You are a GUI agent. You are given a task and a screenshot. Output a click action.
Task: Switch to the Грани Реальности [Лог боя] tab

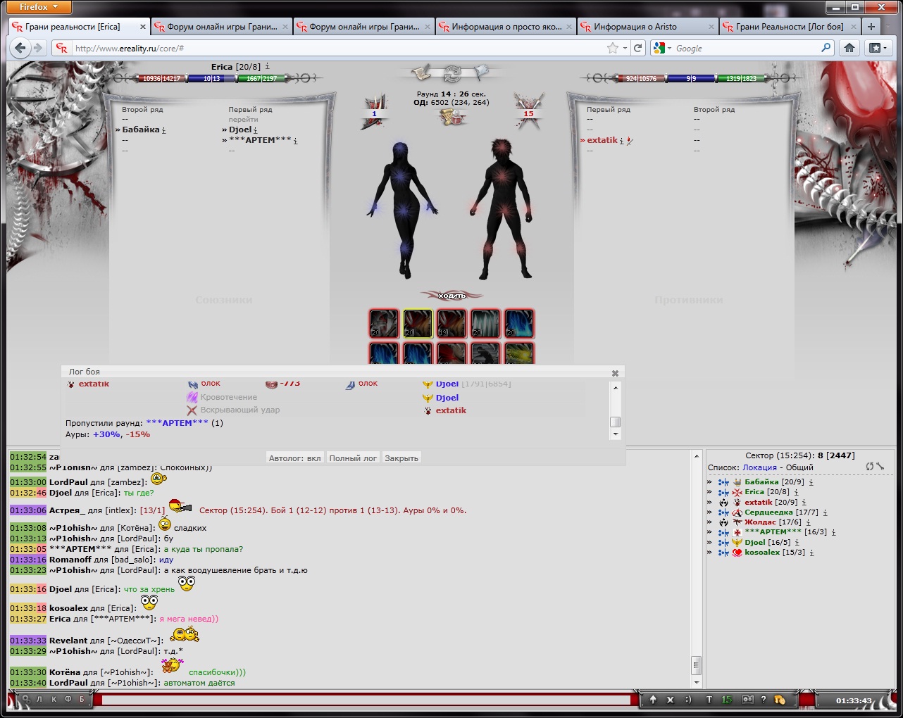click(x=789, y=27)
